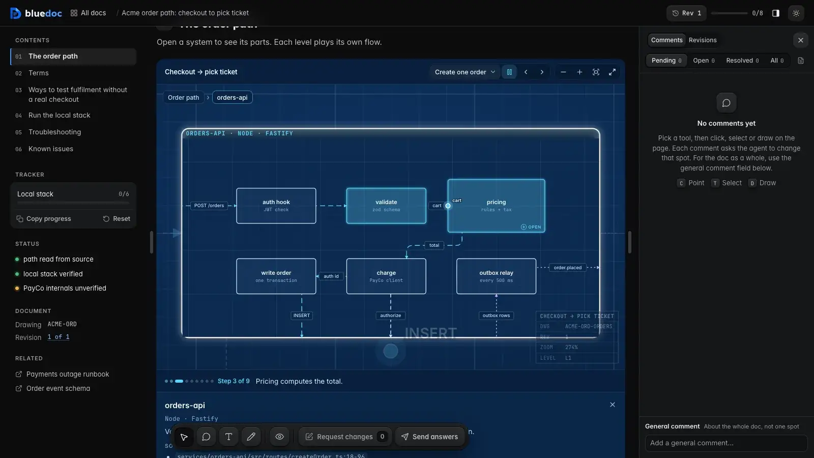Filter comments by Open
Viewport: 814px width, 458px height.
coord(704,61)
